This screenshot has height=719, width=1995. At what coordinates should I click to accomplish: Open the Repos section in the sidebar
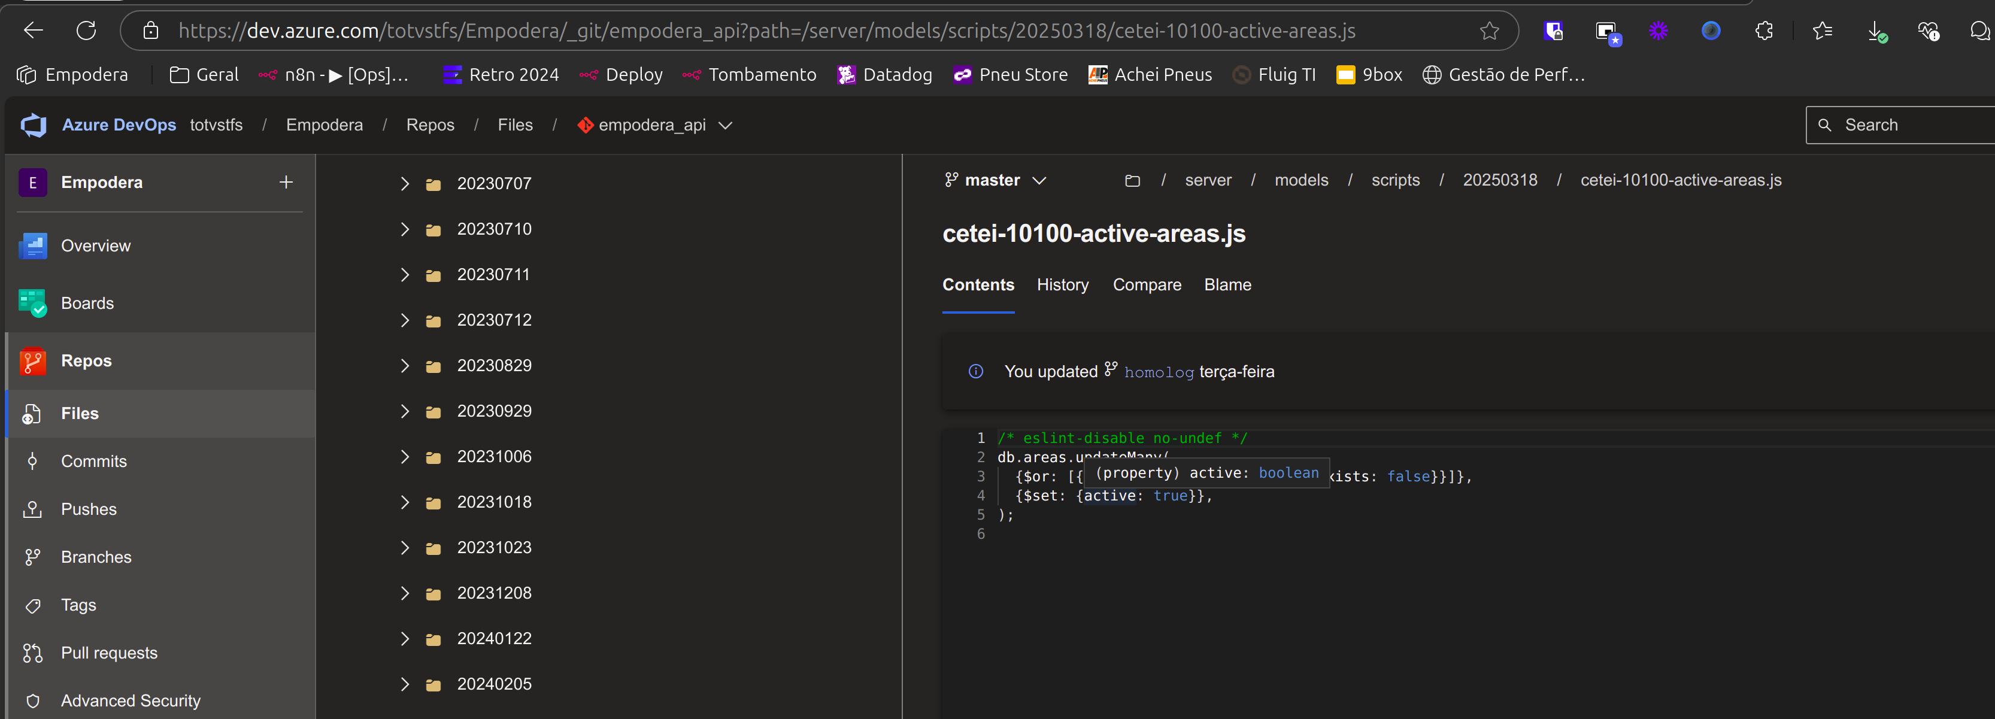point(86,360)
